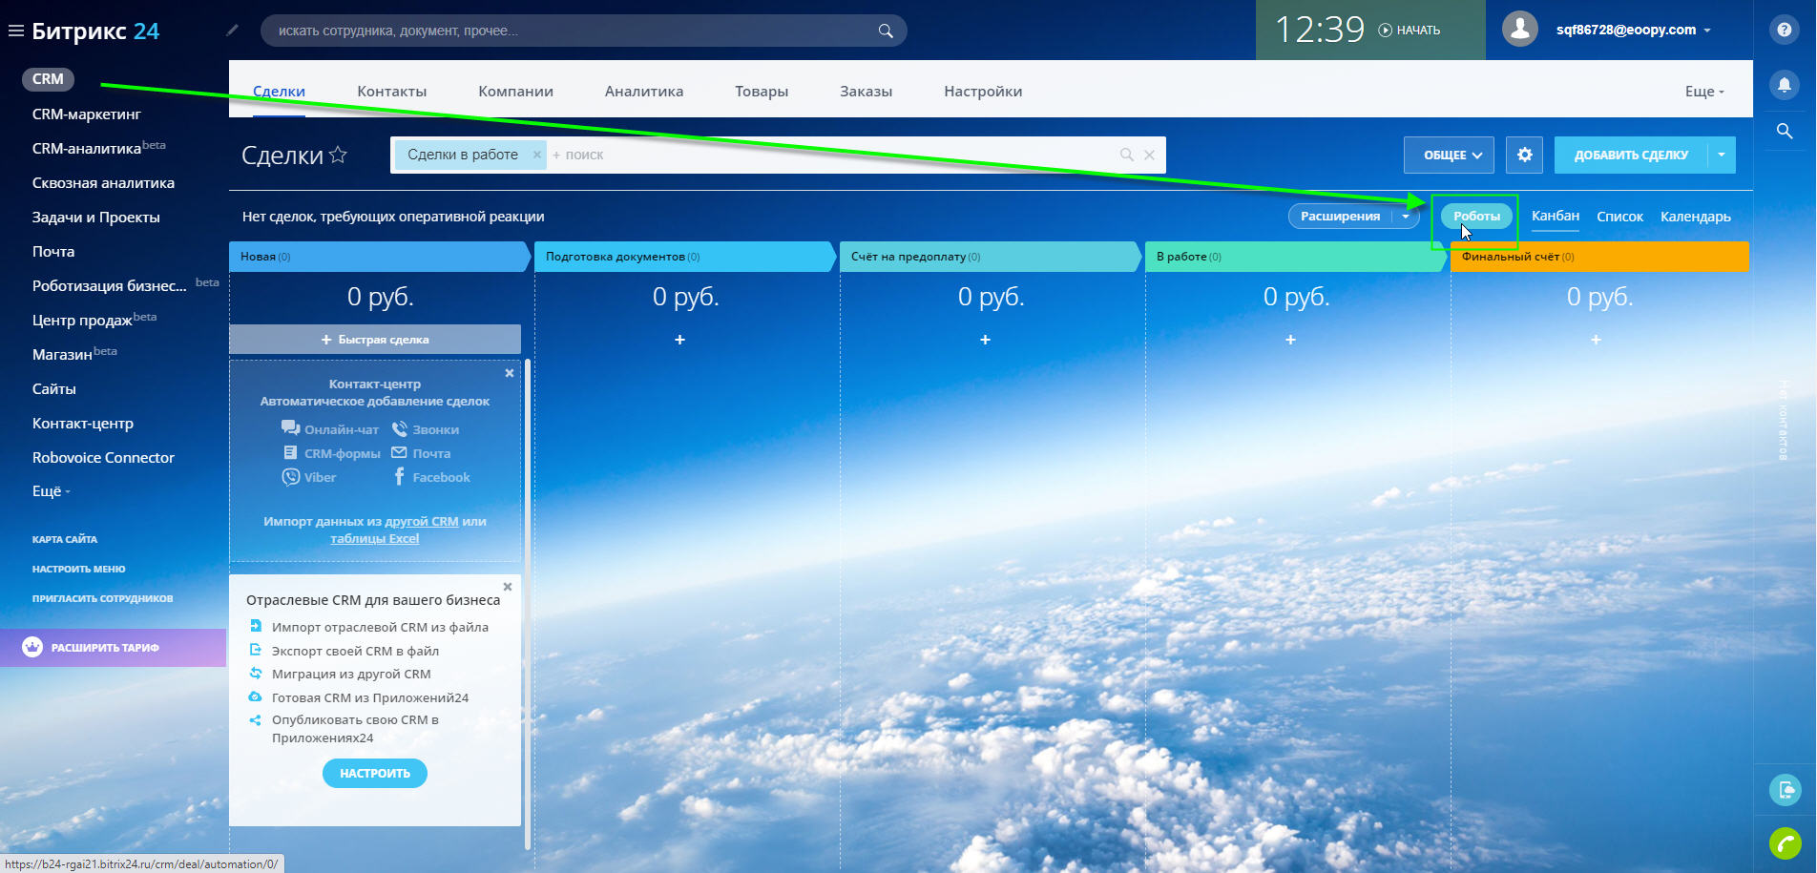Click the Новая stage column header
Screen dimensions: 1817x873
[379, 257]
